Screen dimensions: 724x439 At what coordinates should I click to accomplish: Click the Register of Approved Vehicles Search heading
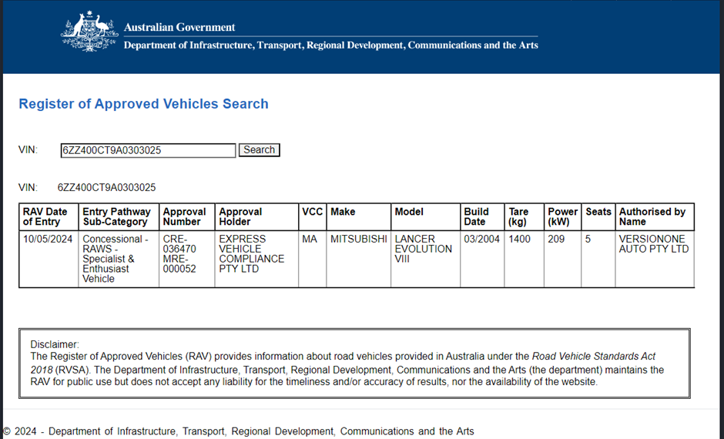pyautogui.click(x=143, y=104)
